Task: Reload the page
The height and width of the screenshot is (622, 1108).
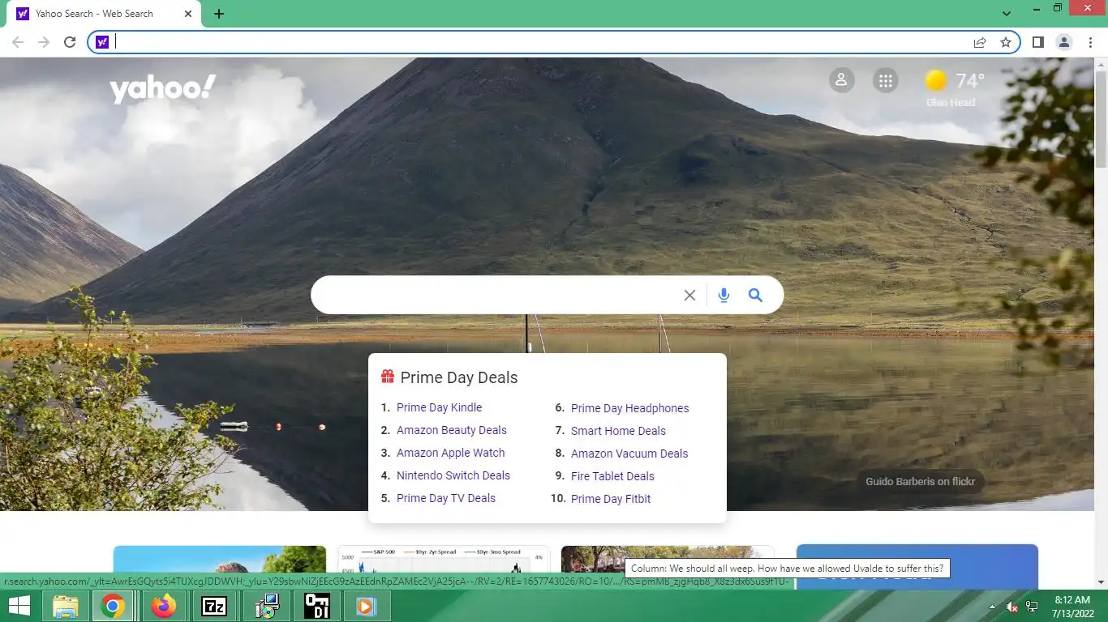Action: point(70,42)
